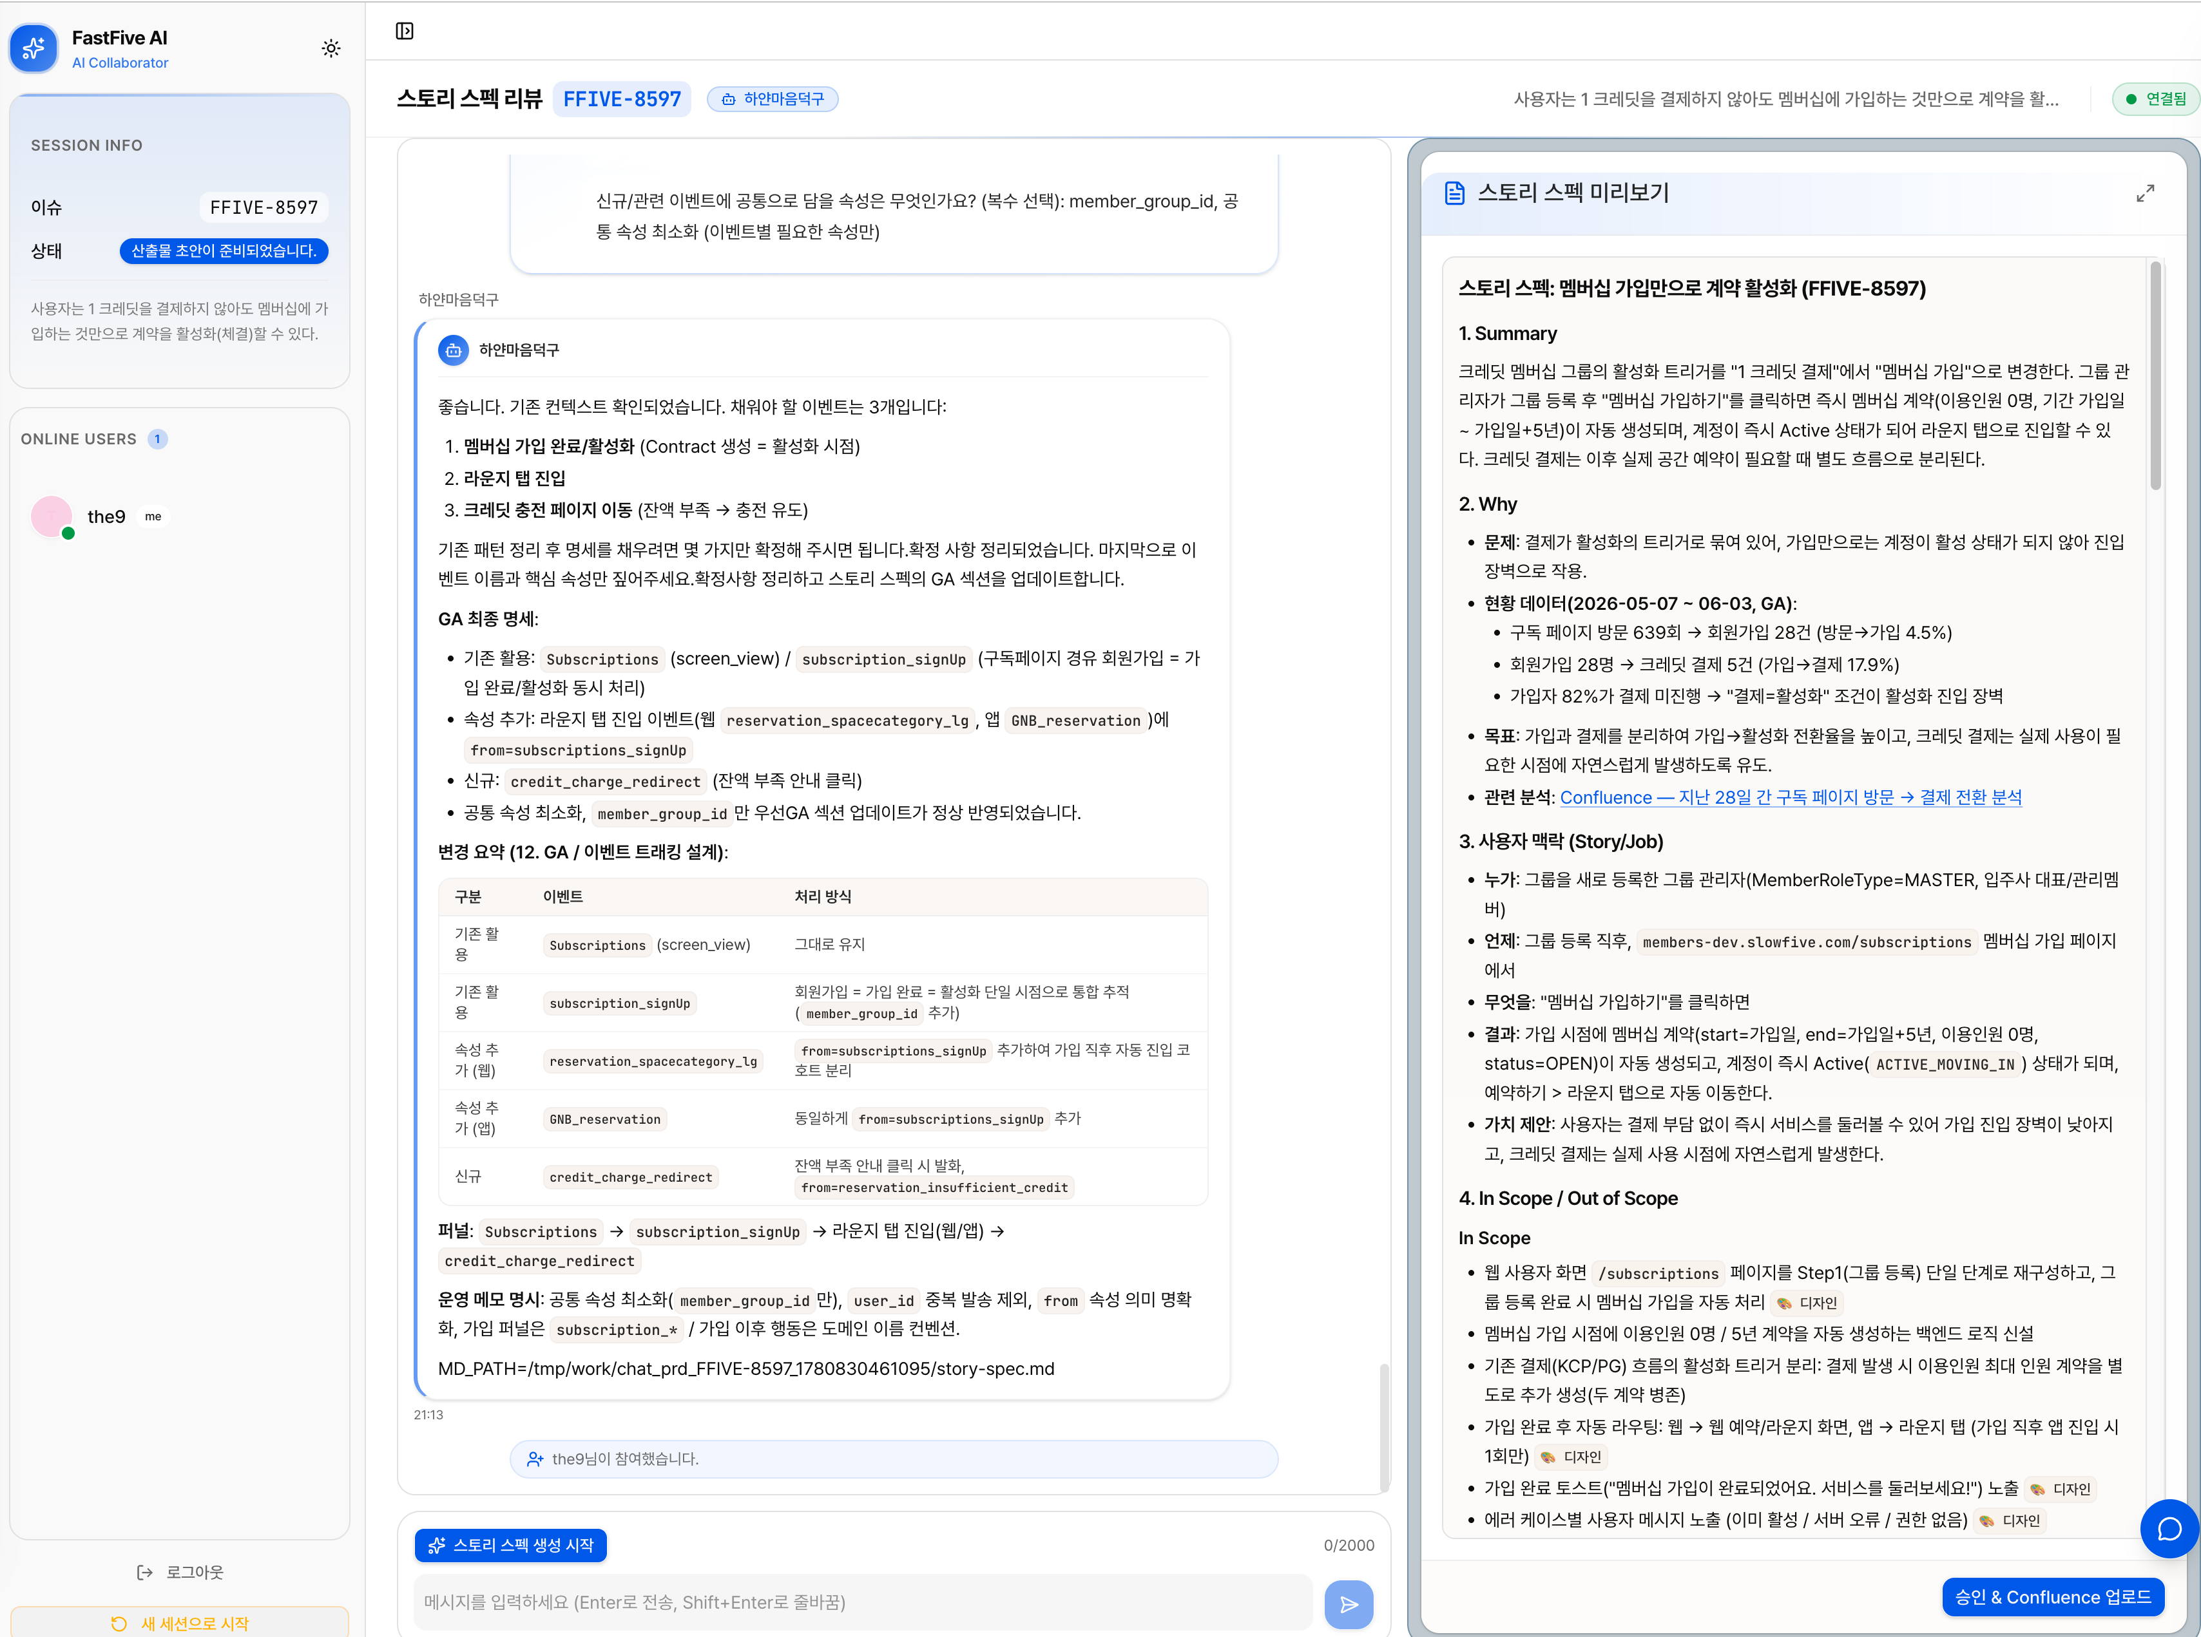Click the MD_PATH story-spec.md line
Image resolution: width=2201 pixels, height=1637 pixels.
pos(745,1368)
